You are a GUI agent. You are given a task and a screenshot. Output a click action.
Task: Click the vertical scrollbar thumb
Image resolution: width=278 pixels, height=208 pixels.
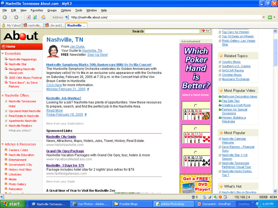[x=275, y=52]
